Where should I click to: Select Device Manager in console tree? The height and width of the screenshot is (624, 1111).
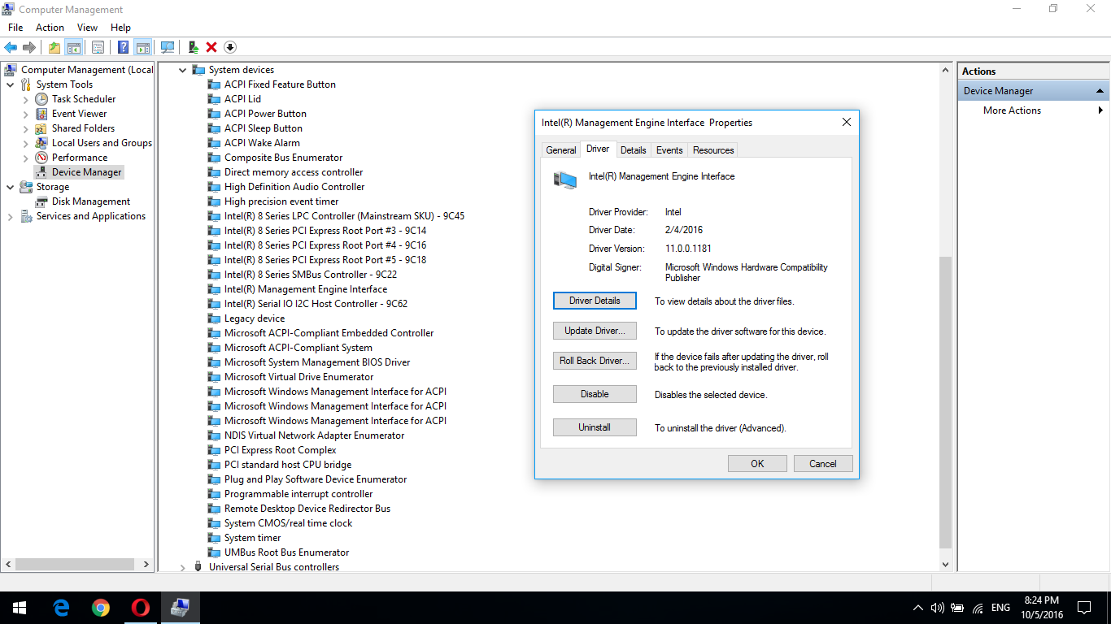click(86, 172)
